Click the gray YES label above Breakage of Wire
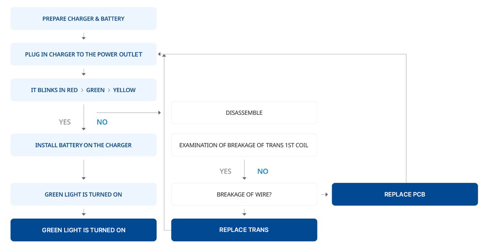This screenshot has width=484, height=252. 225,171
